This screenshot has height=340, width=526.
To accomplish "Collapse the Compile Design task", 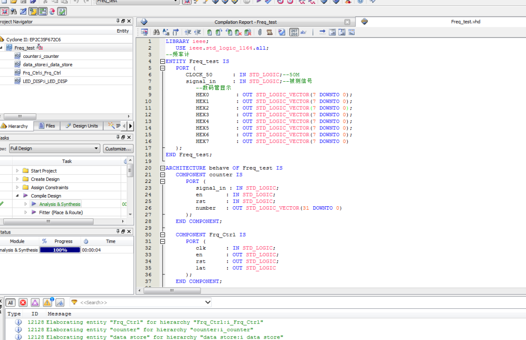I will pyautogui.click(x=18, y=196).
